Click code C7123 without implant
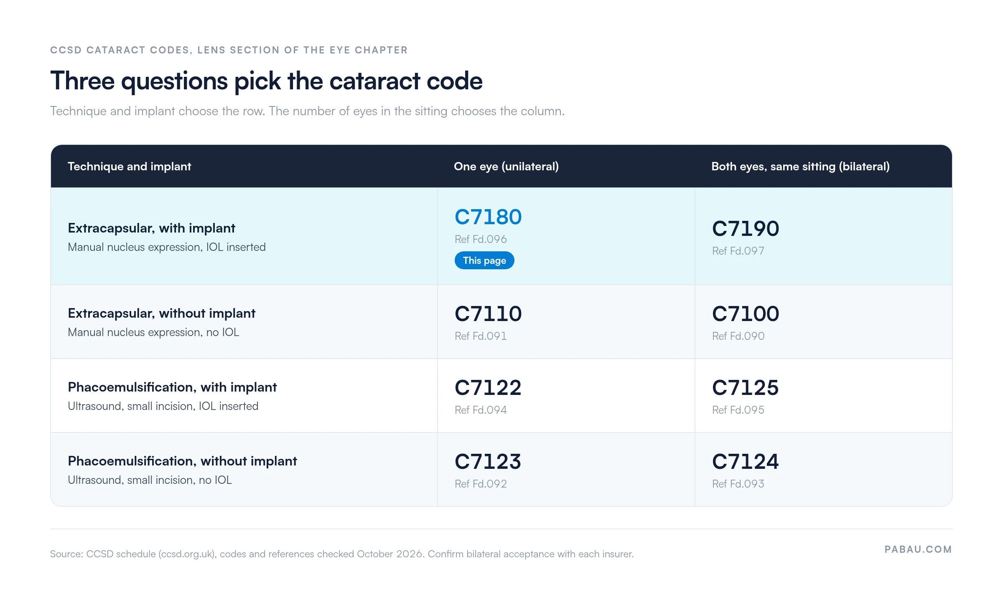 click(488, 461)
